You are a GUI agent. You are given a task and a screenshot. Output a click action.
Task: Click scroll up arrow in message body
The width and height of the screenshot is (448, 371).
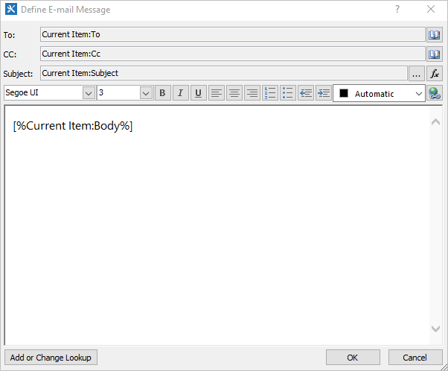coord(435,122)
